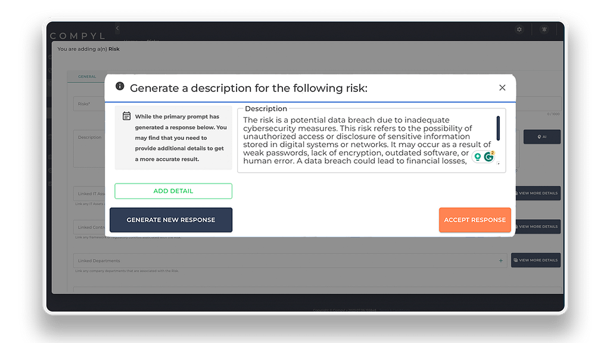Click the notepad icon in the hint box
Image resolution: width=610 pixels, height=343 pixels.
126,116
